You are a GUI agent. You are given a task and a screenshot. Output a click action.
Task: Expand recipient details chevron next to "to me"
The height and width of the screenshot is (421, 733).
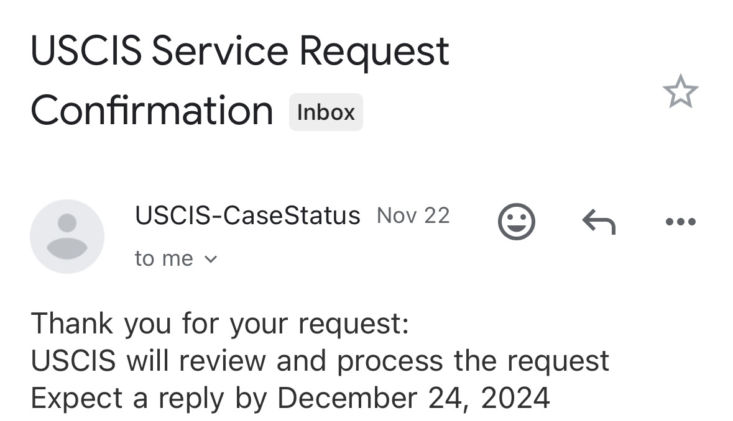coord(211,259)
